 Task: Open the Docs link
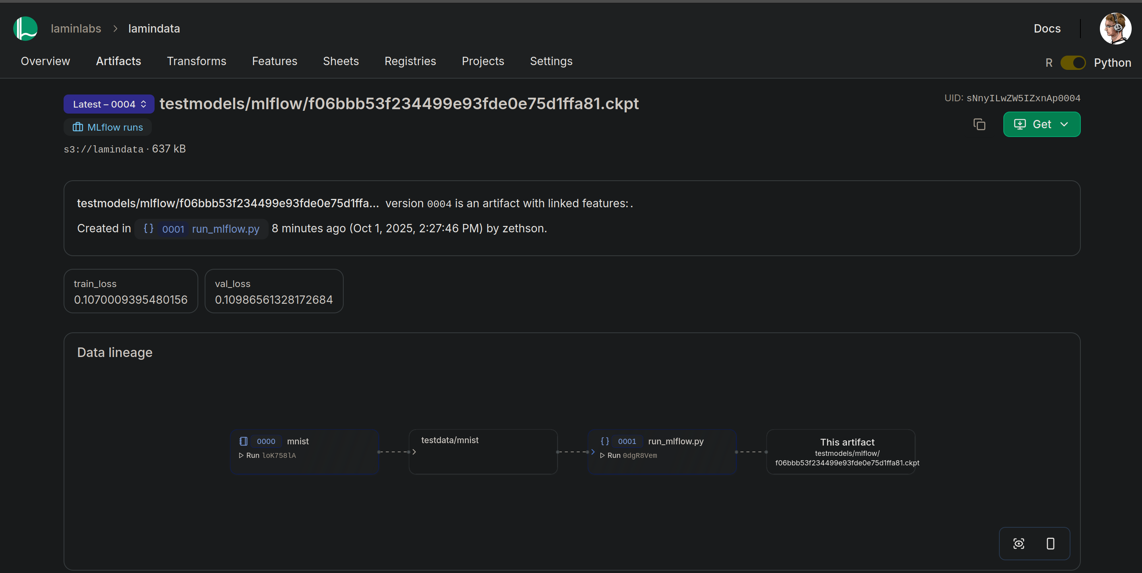pyautogui.click(x=1047, y=28)
